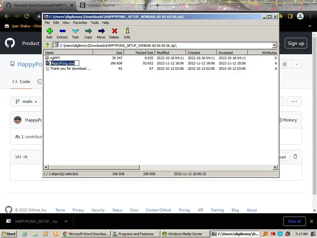Click the Add toolbar icon in 7-Zip
Viewport: 317px width, 238px height.
pos(49,33)
